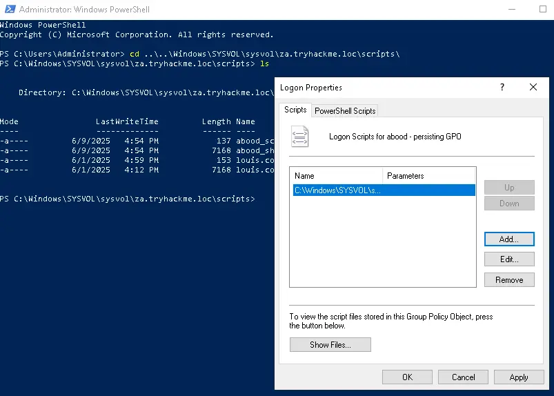Maximize the PowerShell window
The image size is (554, 396).
pyautogui.click(x=543, y=9)
